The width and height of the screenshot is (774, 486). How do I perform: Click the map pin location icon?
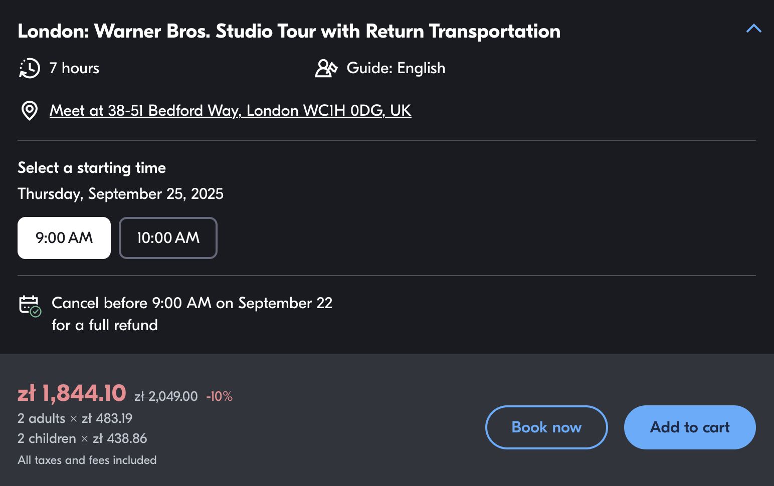30,111
